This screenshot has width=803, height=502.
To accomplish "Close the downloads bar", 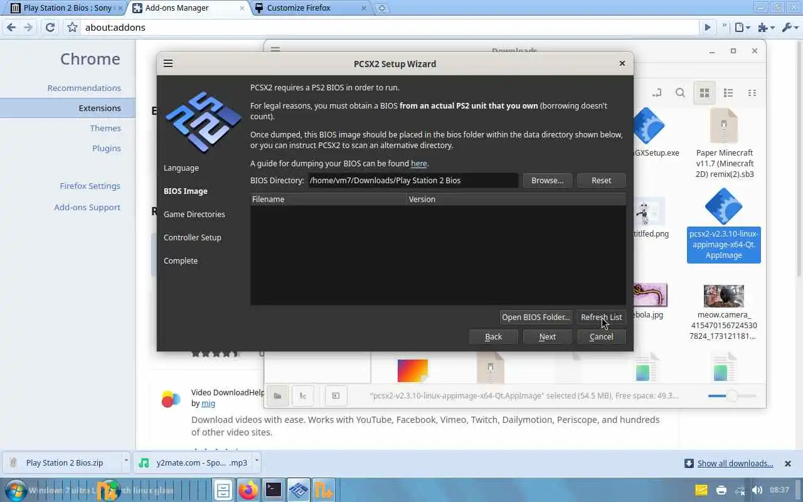I will tap(788, 464).
